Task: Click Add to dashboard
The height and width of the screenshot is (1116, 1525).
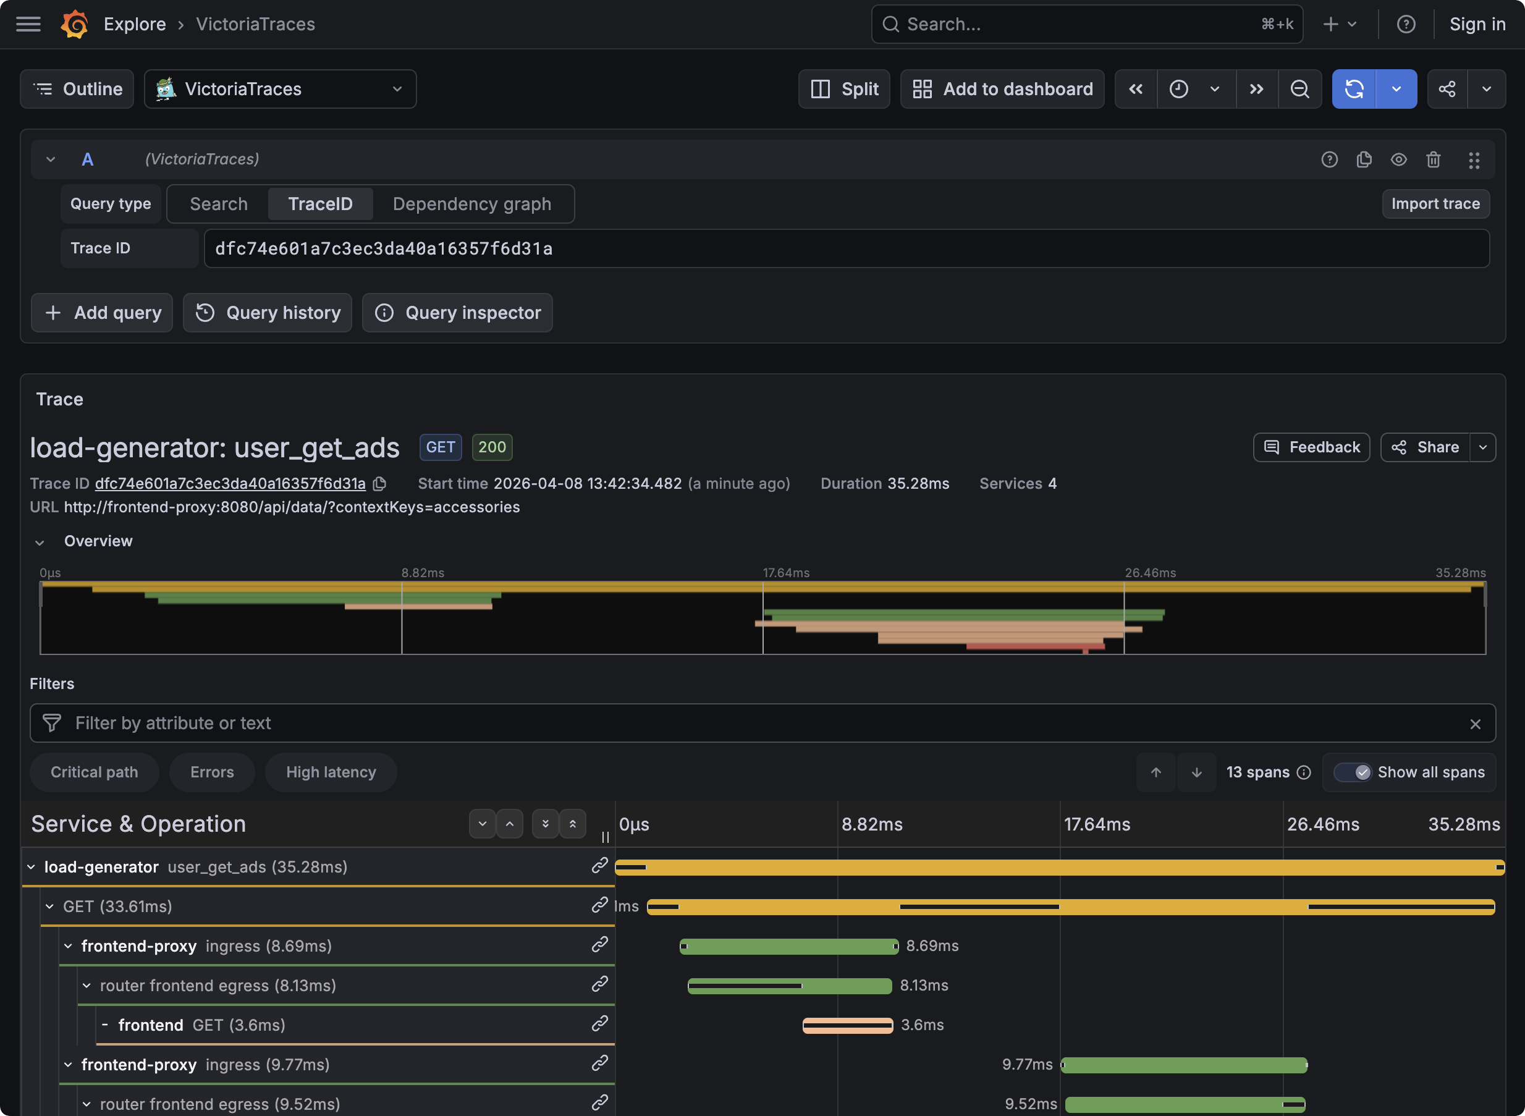Action: (x=1002, y=89)
